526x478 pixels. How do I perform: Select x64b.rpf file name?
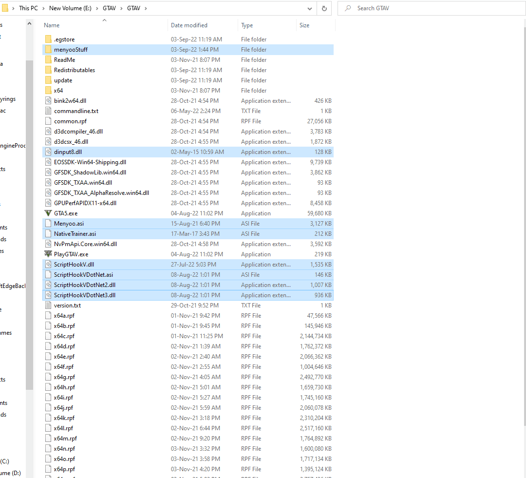coord(64,326)
